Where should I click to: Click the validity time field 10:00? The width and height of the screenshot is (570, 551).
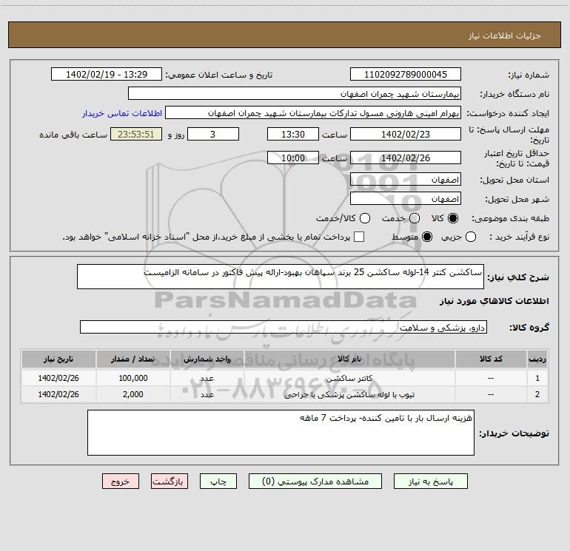(x=293, y=158)
